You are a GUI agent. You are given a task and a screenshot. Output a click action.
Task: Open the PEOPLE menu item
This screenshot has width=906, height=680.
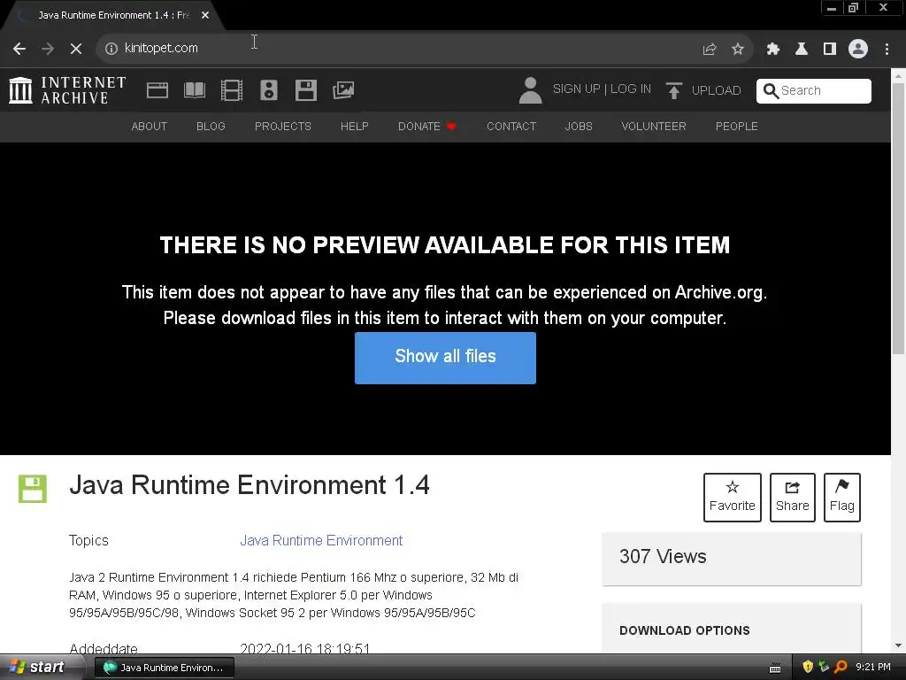pyautogui.click(x=737, y=127)
